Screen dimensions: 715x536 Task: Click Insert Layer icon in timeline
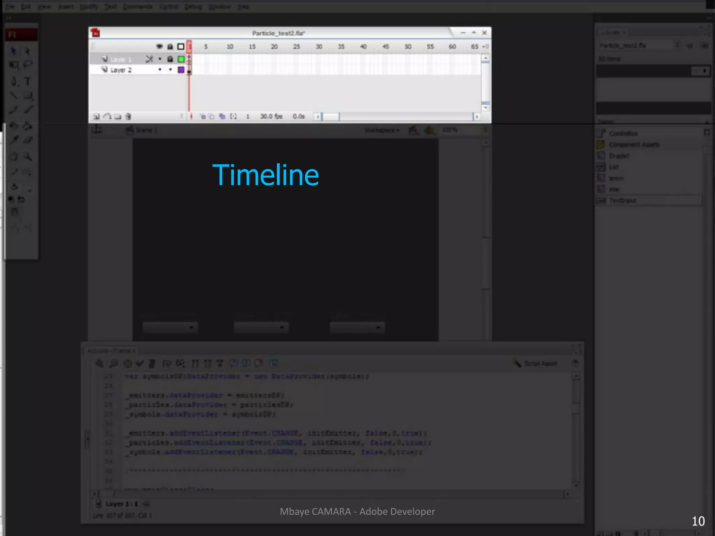pos(96,117)
